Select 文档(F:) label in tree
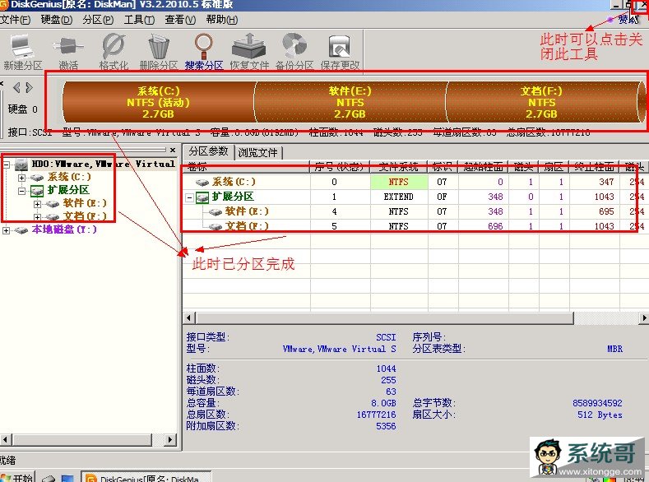The image size is (649, 482). [85, 216]
